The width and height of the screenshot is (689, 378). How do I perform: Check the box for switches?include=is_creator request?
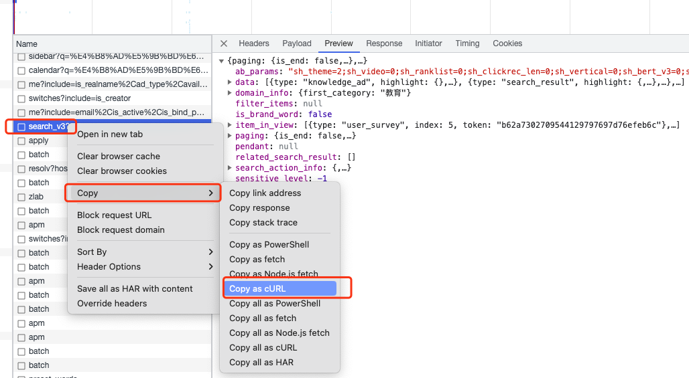click(21, 99)
